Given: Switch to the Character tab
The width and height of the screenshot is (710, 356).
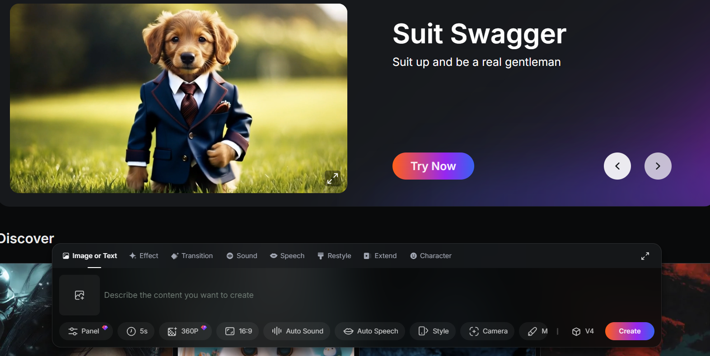Looking at the screenshot, I should [431, 256].
